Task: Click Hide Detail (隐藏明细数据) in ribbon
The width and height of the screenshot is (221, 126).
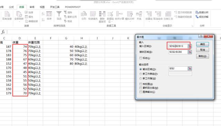Action: pyautogui.click(x=183, y=17)
